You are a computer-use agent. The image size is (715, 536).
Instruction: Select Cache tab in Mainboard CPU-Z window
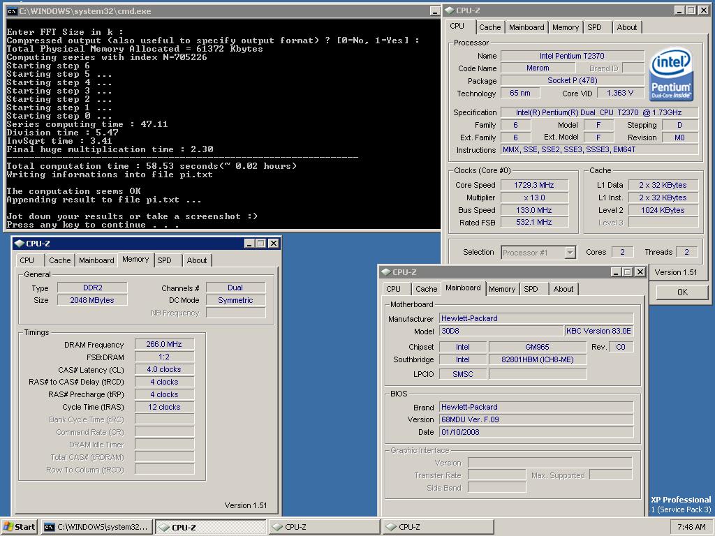(427, 289)
